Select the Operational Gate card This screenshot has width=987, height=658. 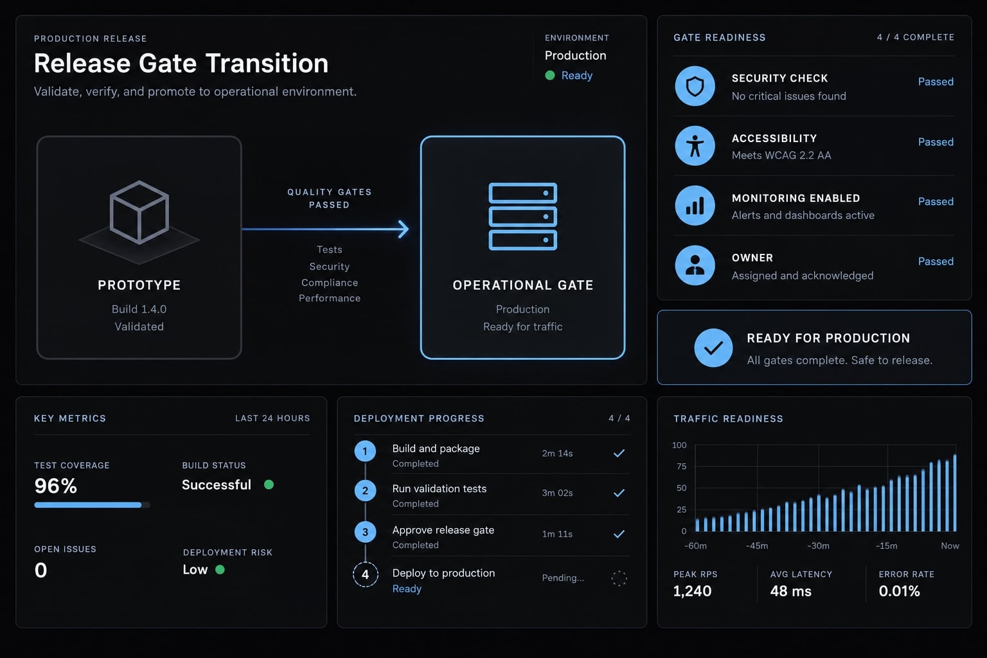(x=523, y=247)
